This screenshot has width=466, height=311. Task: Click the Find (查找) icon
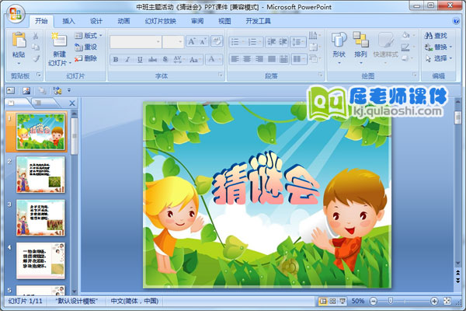[x=436, y=36]
